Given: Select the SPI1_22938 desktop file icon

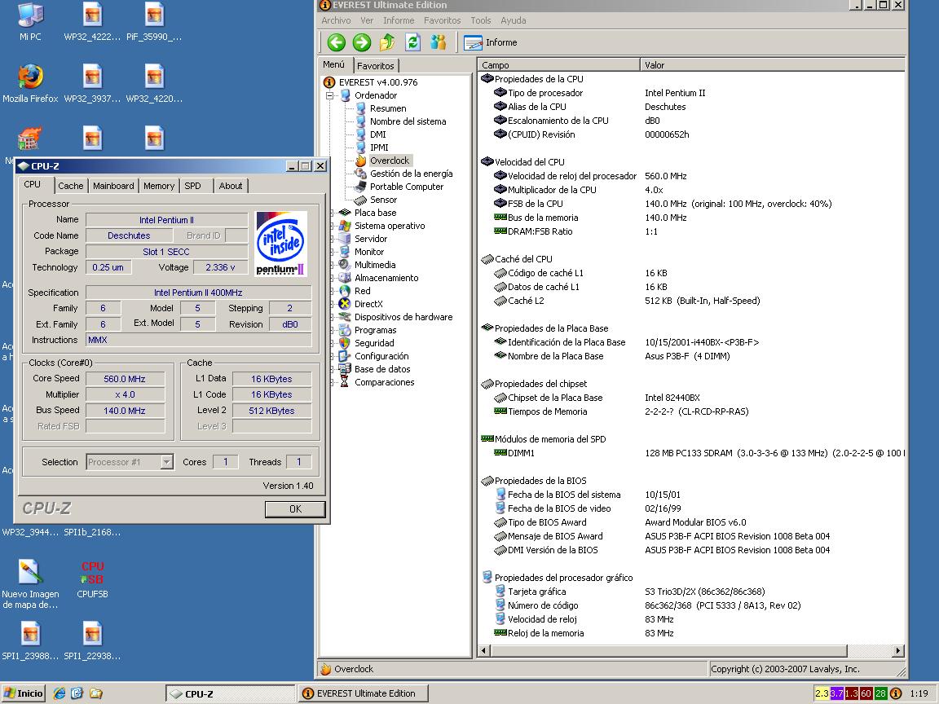Looking at the screenshot, I should click(x=92, y=640).
